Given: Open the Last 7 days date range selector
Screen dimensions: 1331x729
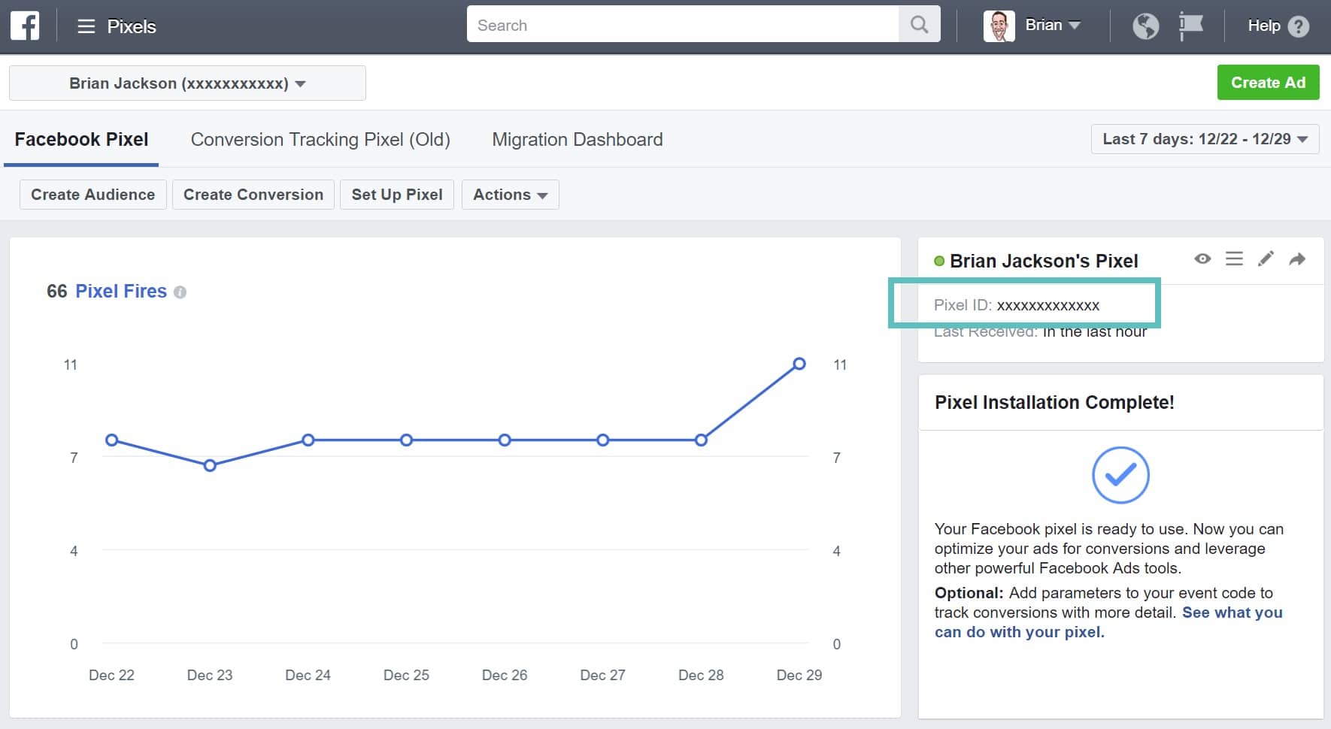Looking at the screenshot, I should (x=1205, y=139).
